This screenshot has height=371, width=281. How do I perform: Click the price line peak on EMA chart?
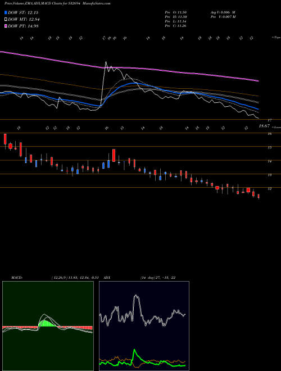[106, 62]
